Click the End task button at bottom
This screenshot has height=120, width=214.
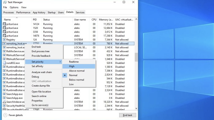point(127,115)
